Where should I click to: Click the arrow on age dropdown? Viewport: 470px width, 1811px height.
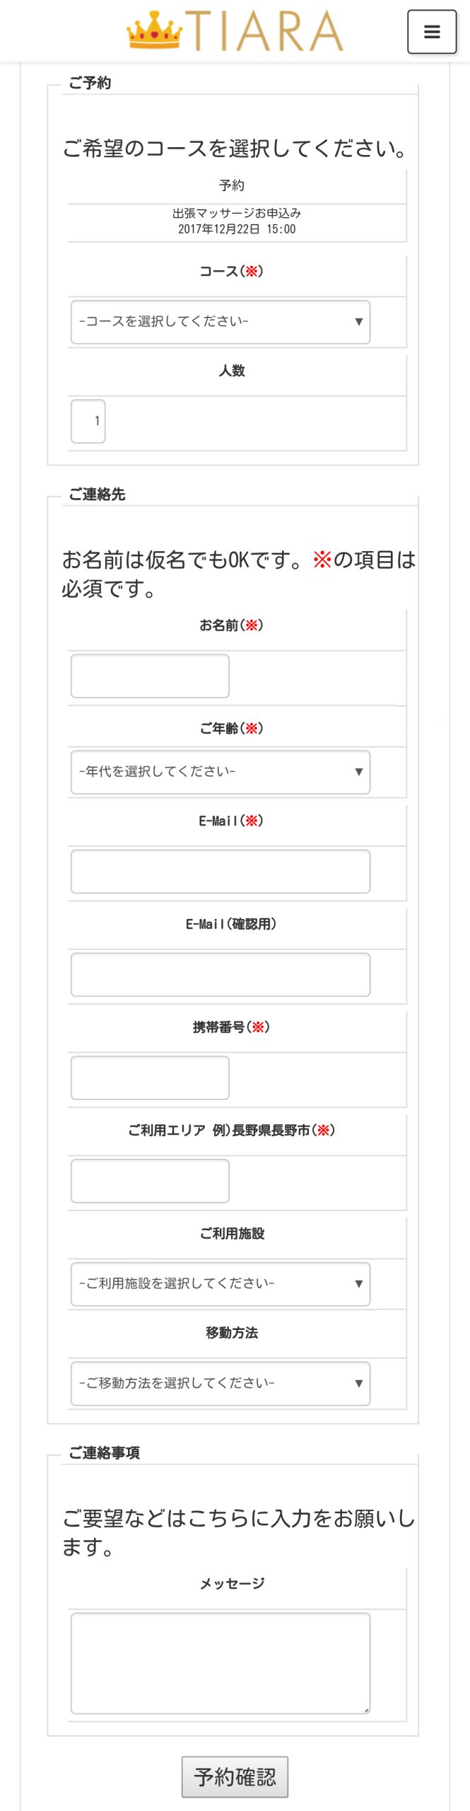(x=358, y=772)
